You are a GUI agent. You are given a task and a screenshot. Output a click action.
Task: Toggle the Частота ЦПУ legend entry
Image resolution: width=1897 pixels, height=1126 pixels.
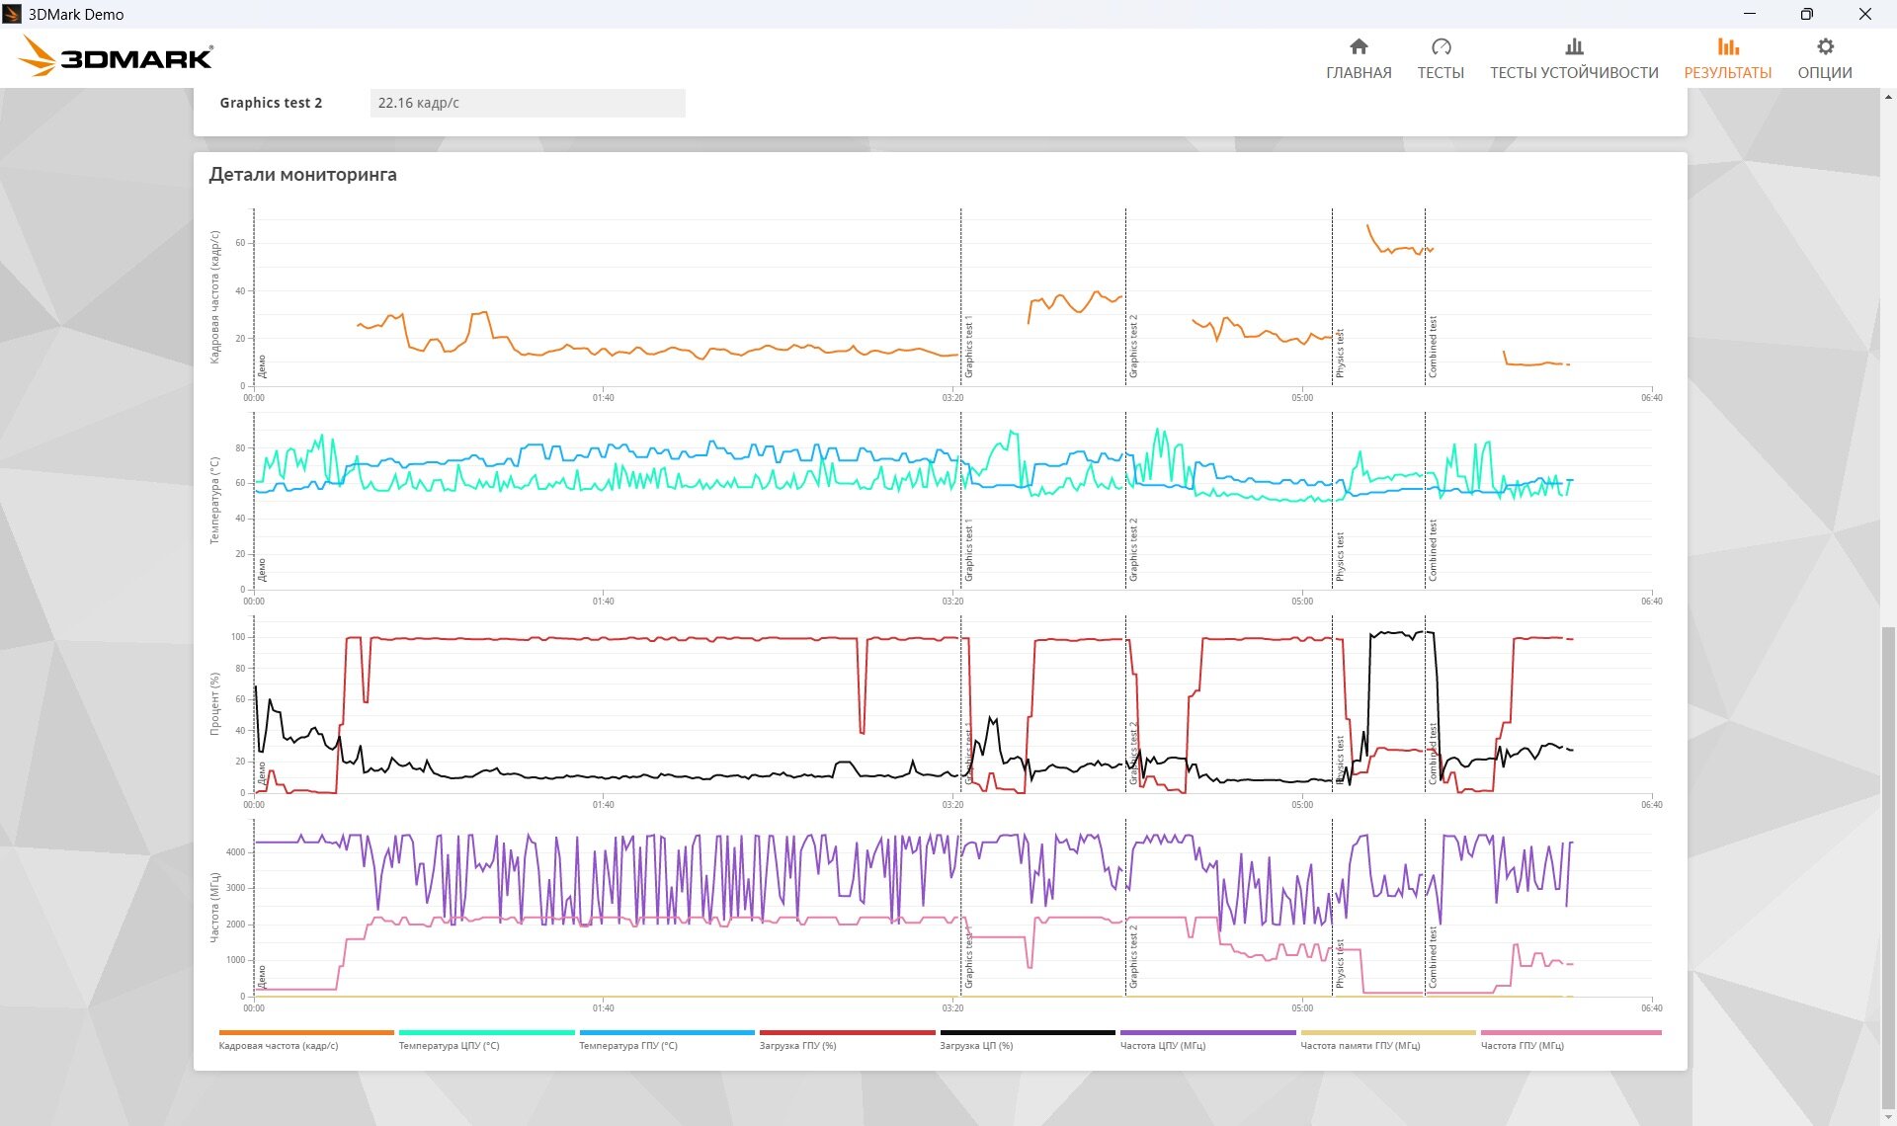1162,1045
